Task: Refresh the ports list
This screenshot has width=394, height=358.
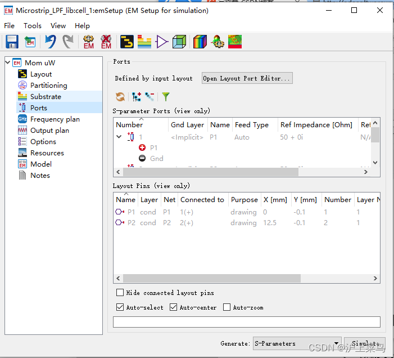Action: pos(120,97)
